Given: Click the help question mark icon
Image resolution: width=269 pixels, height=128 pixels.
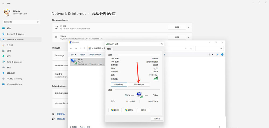Looking at the screenshot, I should 222,54.
